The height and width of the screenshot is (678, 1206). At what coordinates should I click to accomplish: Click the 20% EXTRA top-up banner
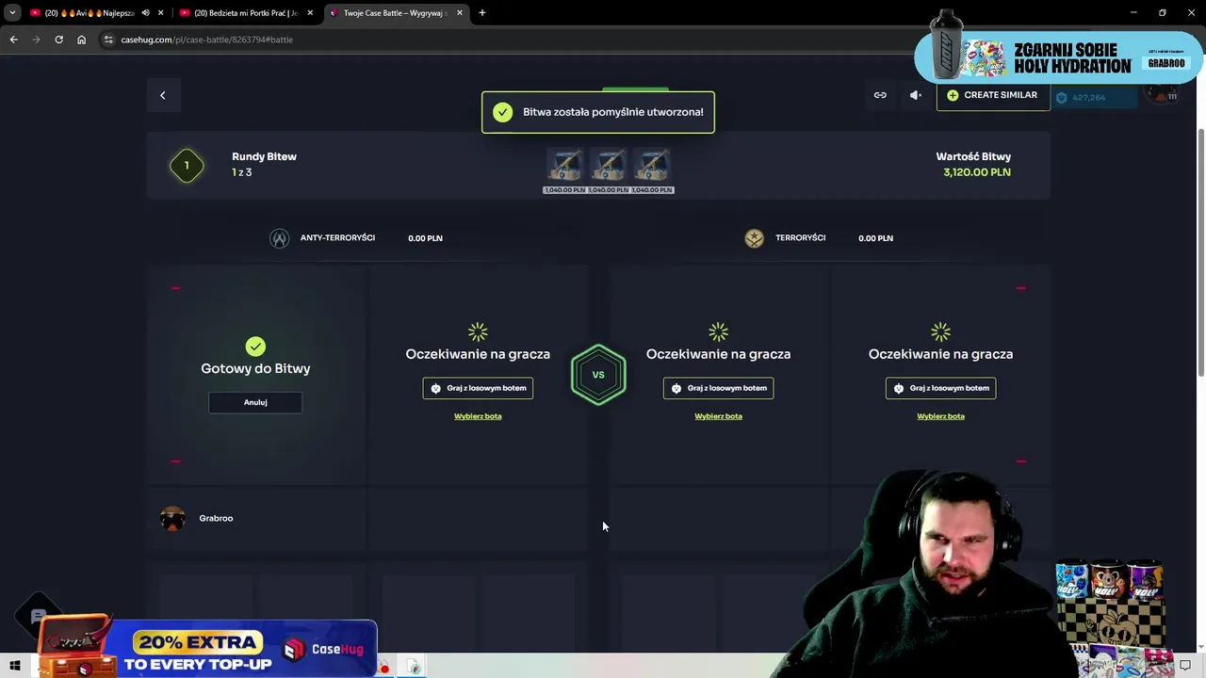click(207, 649)
